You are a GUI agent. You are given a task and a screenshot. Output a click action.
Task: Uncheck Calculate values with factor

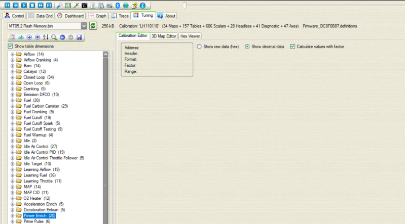(292, 47)
